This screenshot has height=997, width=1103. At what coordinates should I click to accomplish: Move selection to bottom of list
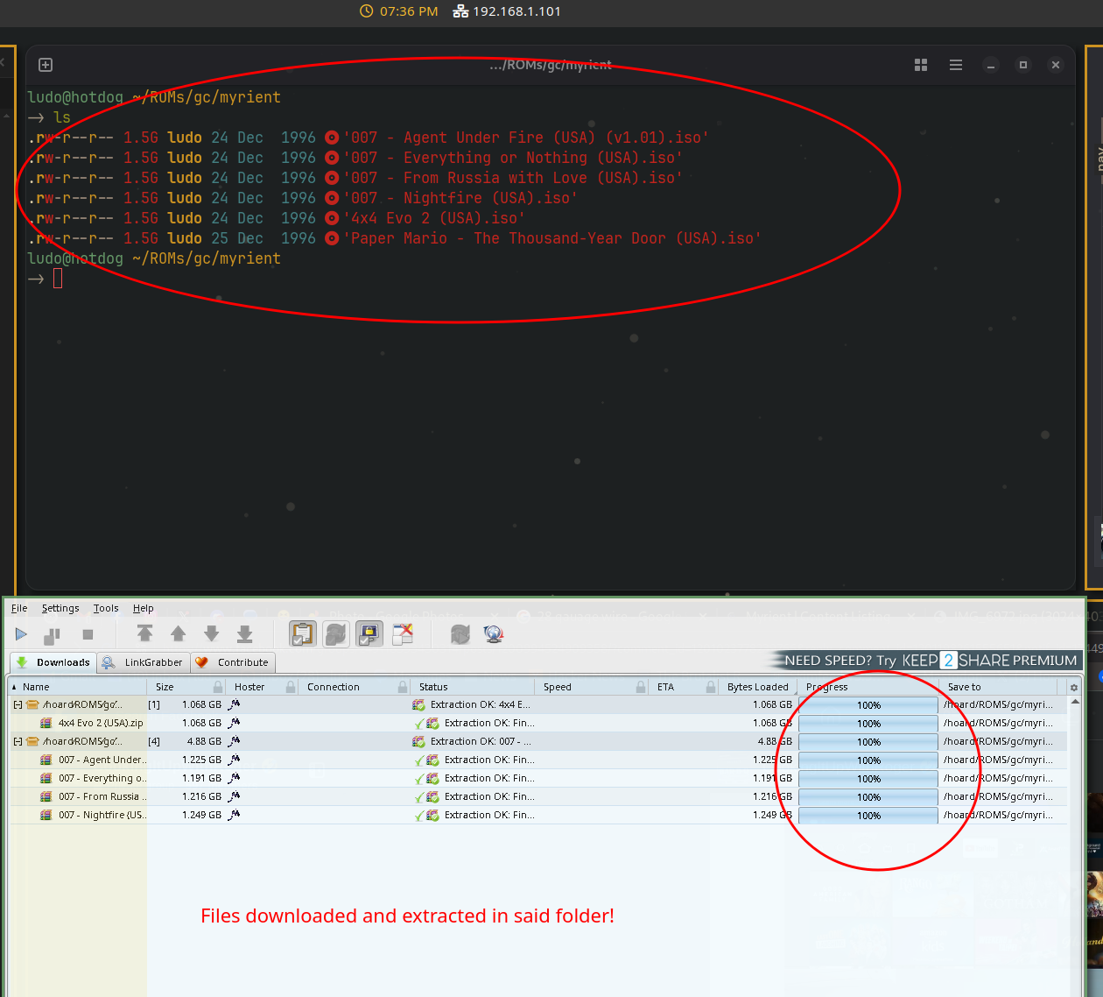245,633
